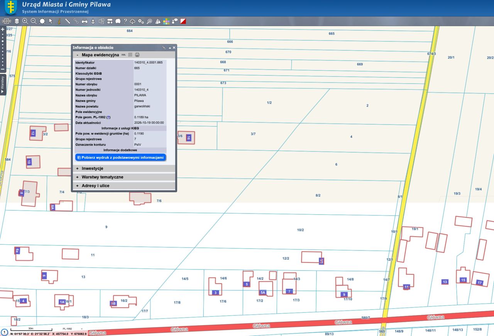Image resolution: width=494 pixels, height=336 pixels.
Task: Click the plus on zoom slider
Action: [x=3, y=29]
